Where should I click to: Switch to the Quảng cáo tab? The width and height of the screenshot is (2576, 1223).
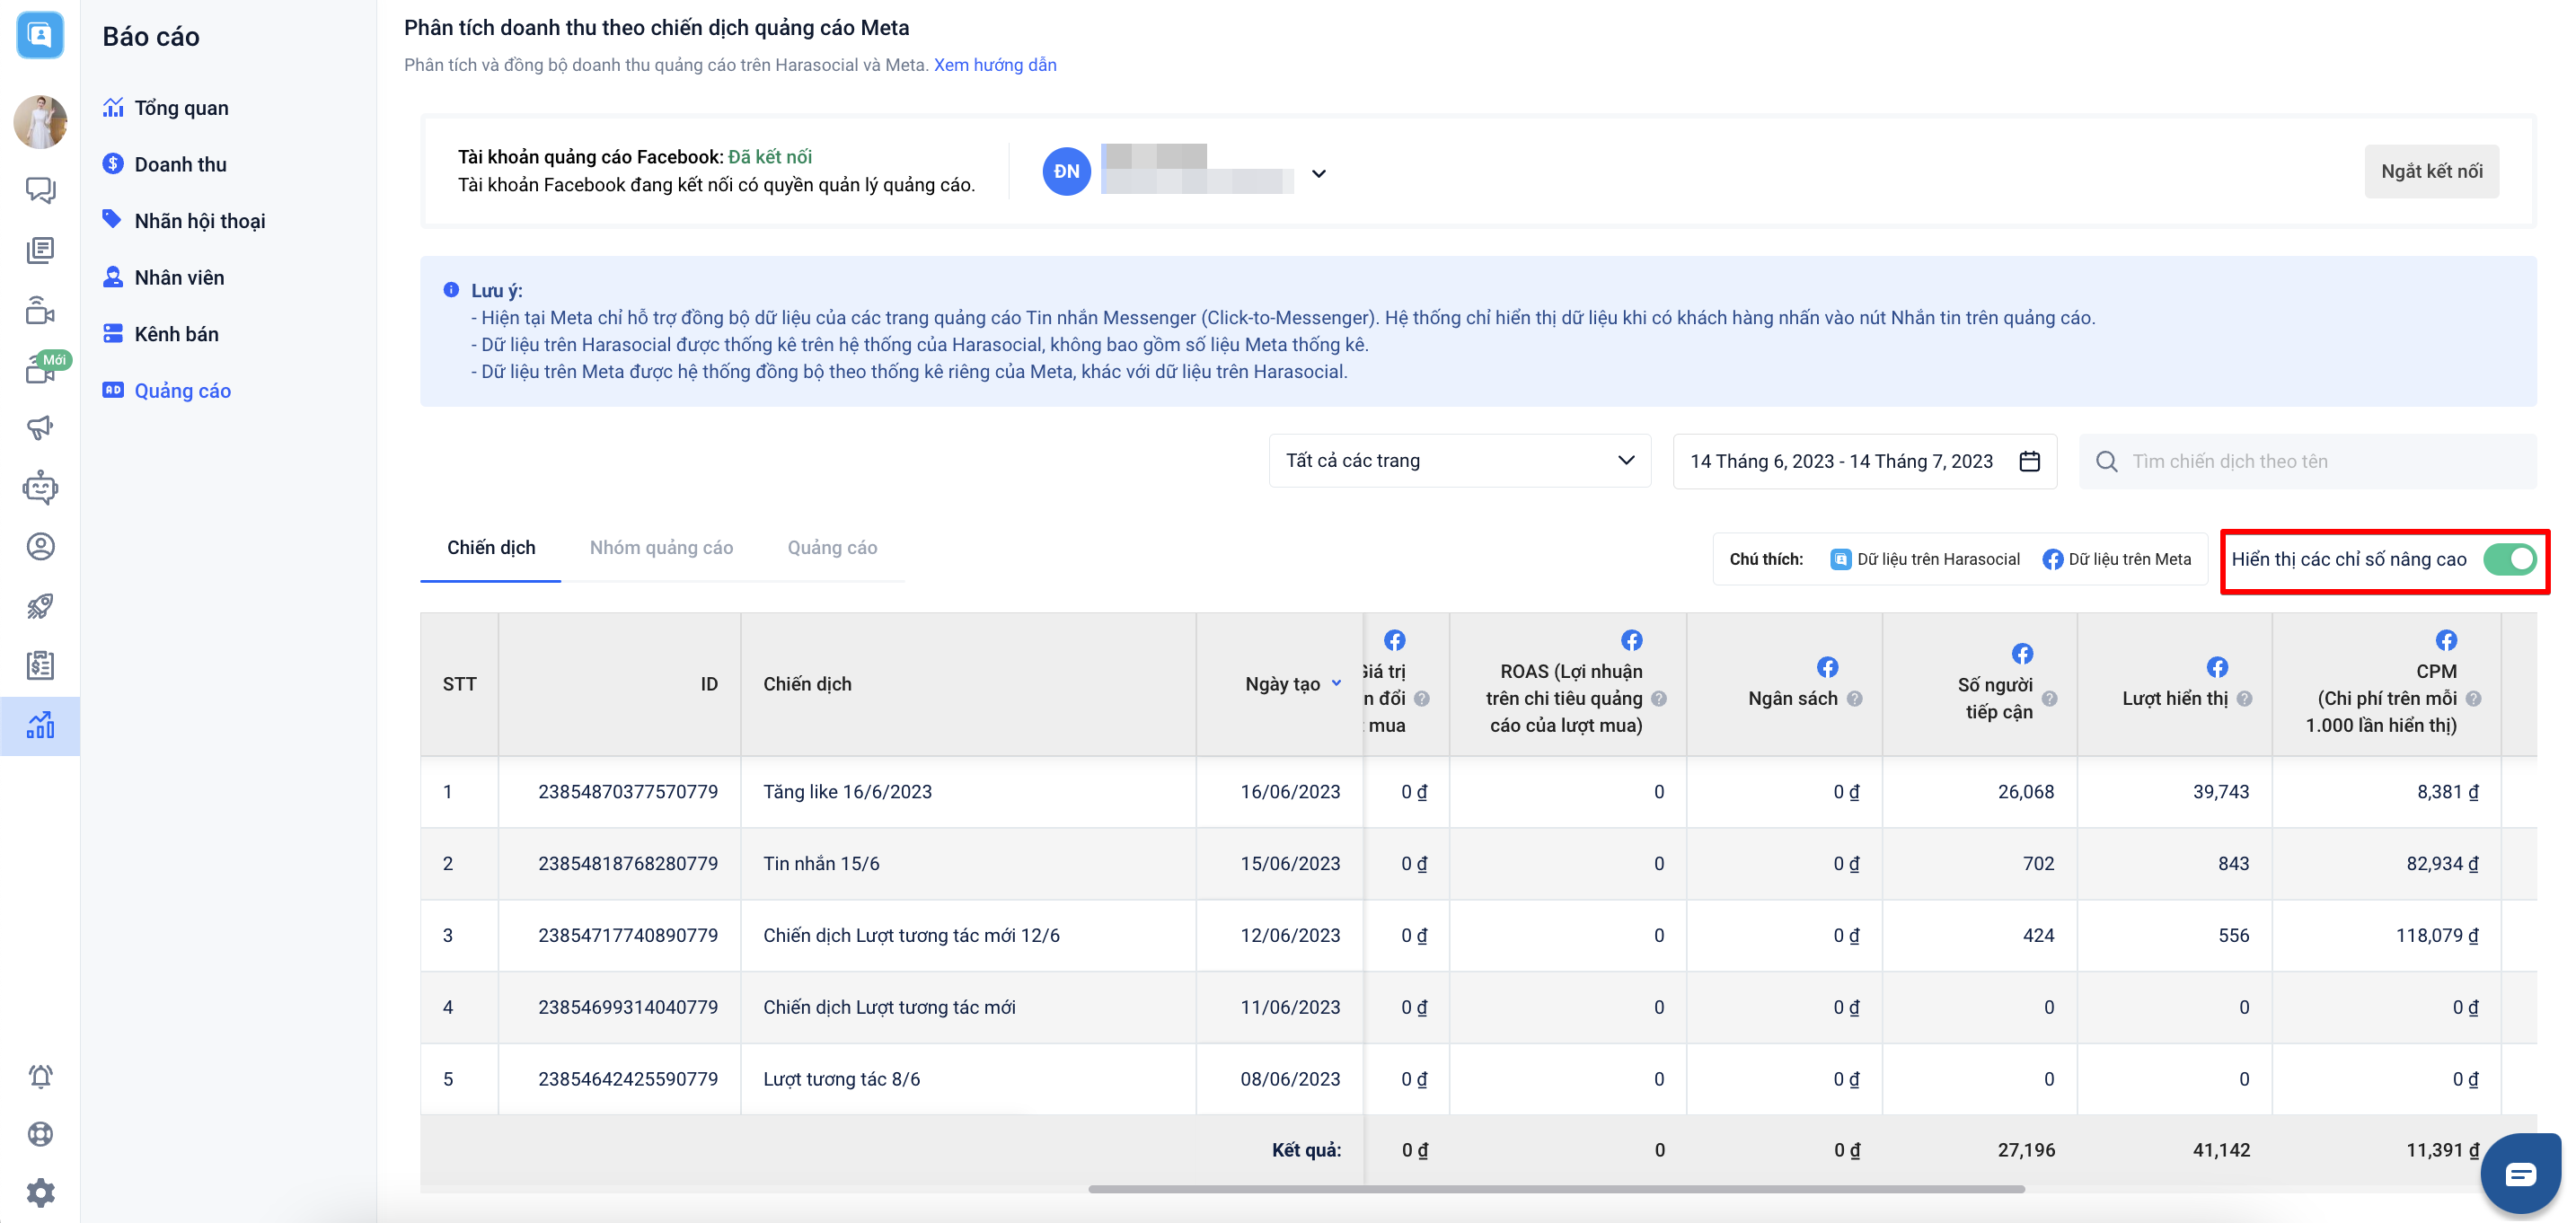(x=832, y=548)
